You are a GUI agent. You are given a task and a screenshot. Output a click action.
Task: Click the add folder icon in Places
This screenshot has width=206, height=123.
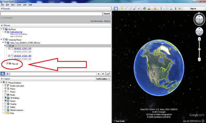pos(108,74)
